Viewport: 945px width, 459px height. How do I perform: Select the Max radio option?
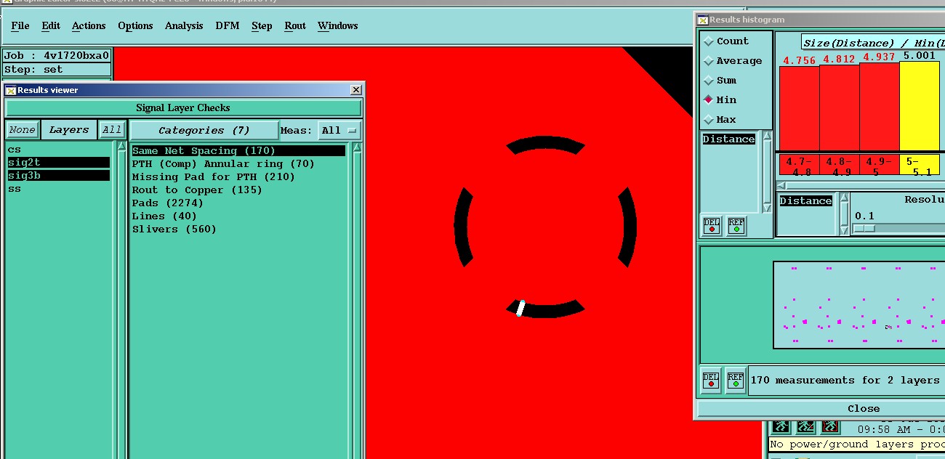tap(720, 120)
